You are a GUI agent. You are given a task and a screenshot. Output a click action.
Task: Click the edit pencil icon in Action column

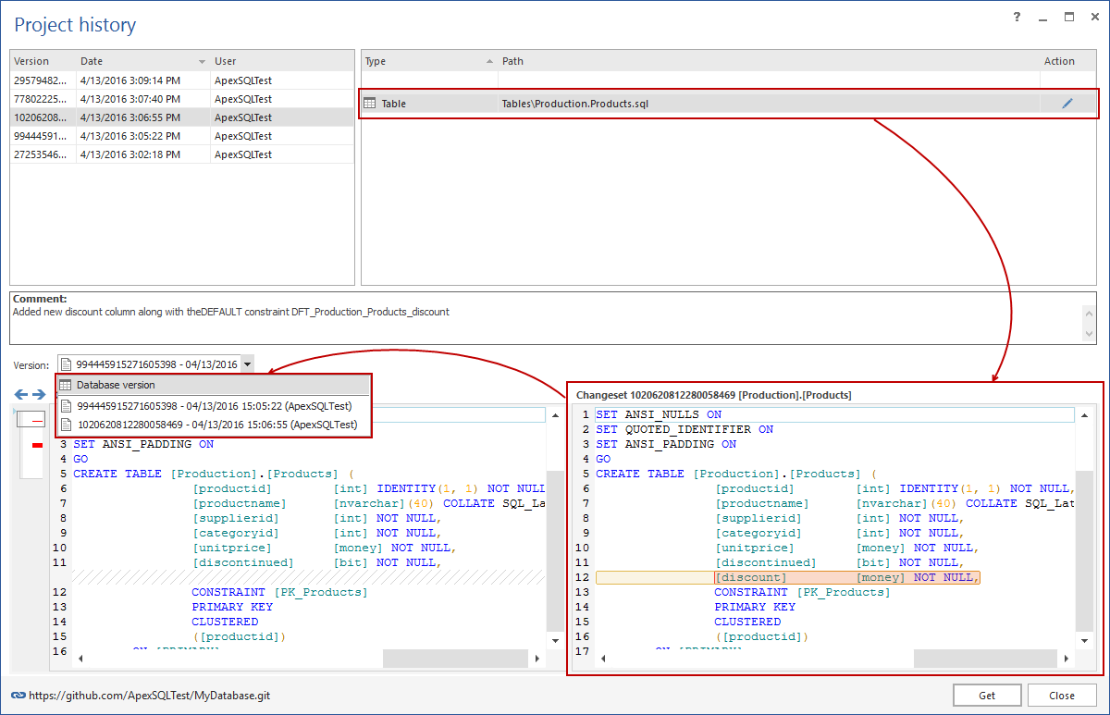coord(1067,104)
